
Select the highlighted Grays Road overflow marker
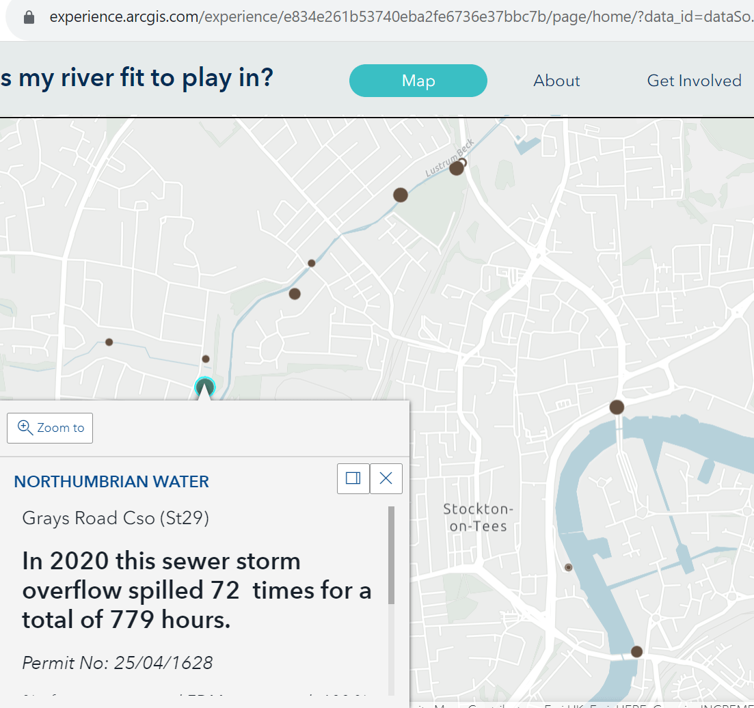[x=205, y=387]
